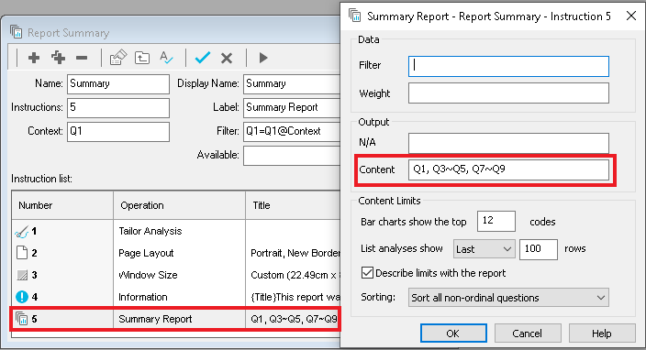Remove instruction with minus icon
646x350 pixels.
(82, 58)
